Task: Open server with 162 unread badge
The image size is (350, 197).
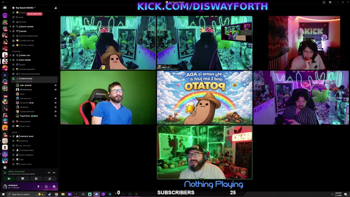Action: pos(5,28)
